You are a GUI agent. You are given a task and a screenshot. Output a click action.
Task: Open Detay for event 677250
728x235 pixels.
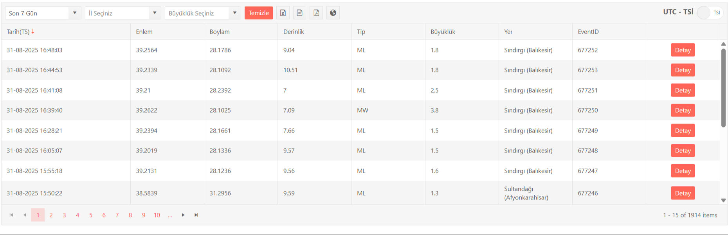pos(683,110)
